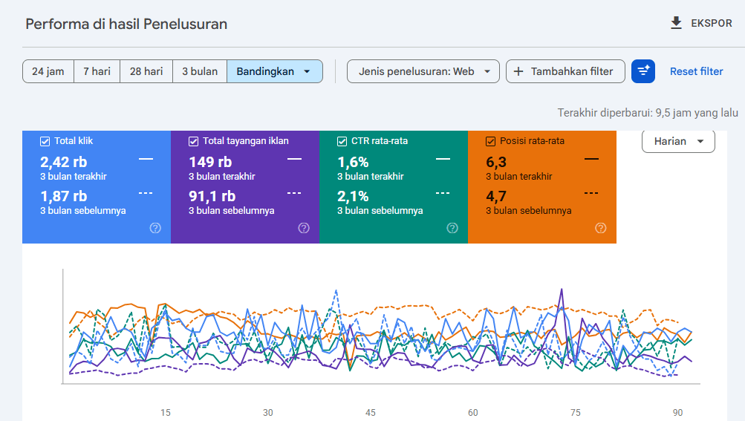Click the 1,6% CTR value
The height and width of the screenshot is (421, 745).
[x=353, y=162]
